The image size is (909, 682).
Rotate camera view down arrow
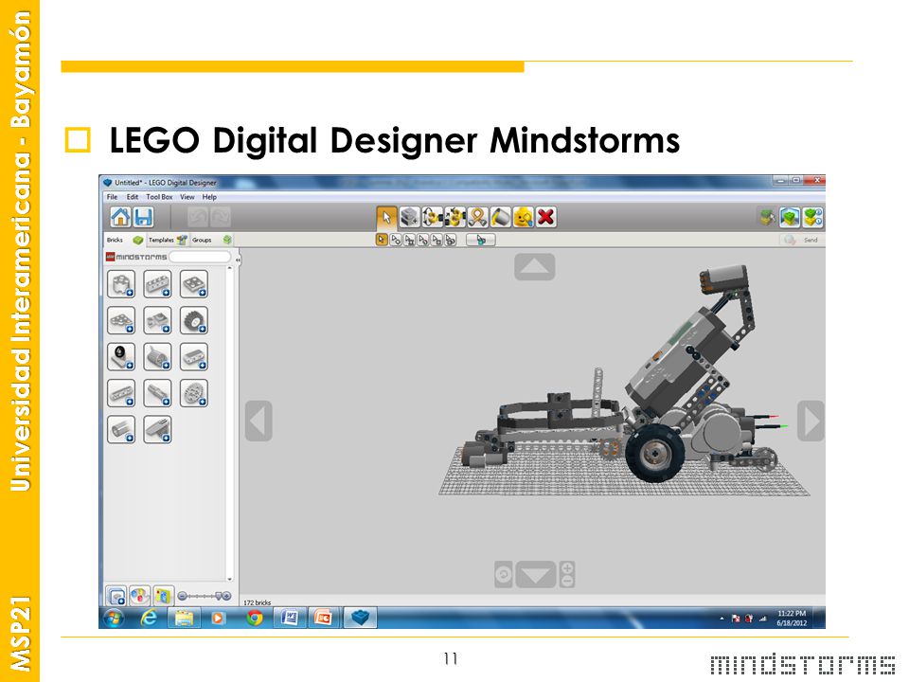536,575
